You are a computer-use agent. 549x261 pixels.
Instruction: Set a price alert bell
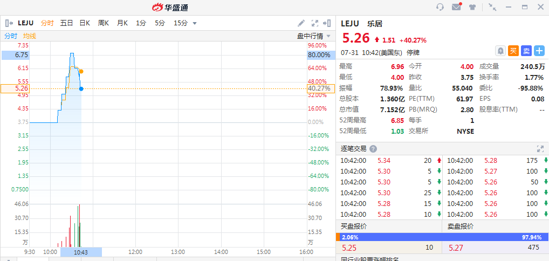[x=500, y=51]
